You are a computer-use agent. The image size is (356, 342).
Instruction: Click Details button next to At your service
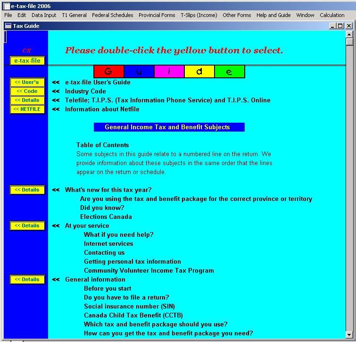[27, 226]
